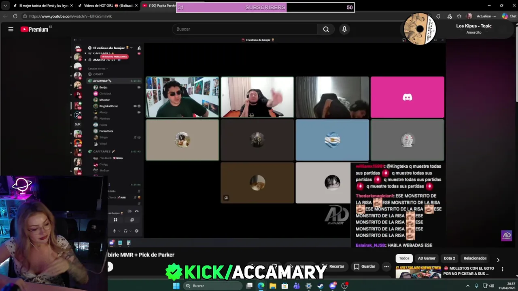
Task: Click the 14 nuevas menciones pill
Action: pos(114,57)
